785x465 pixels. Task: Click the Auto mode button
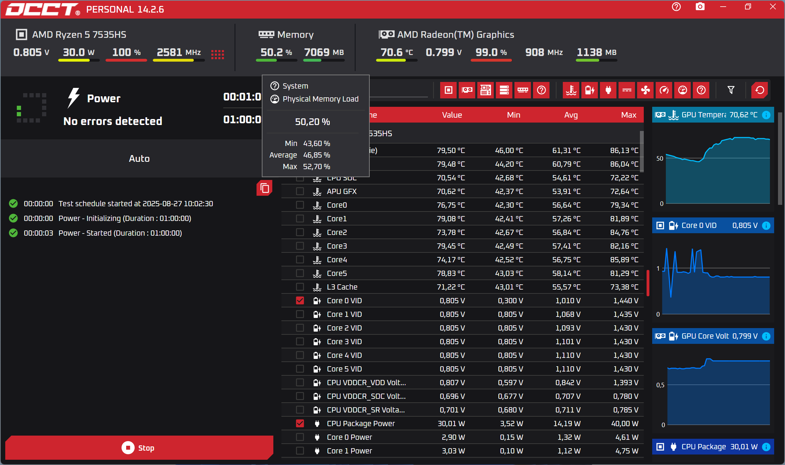click(139, 159)
